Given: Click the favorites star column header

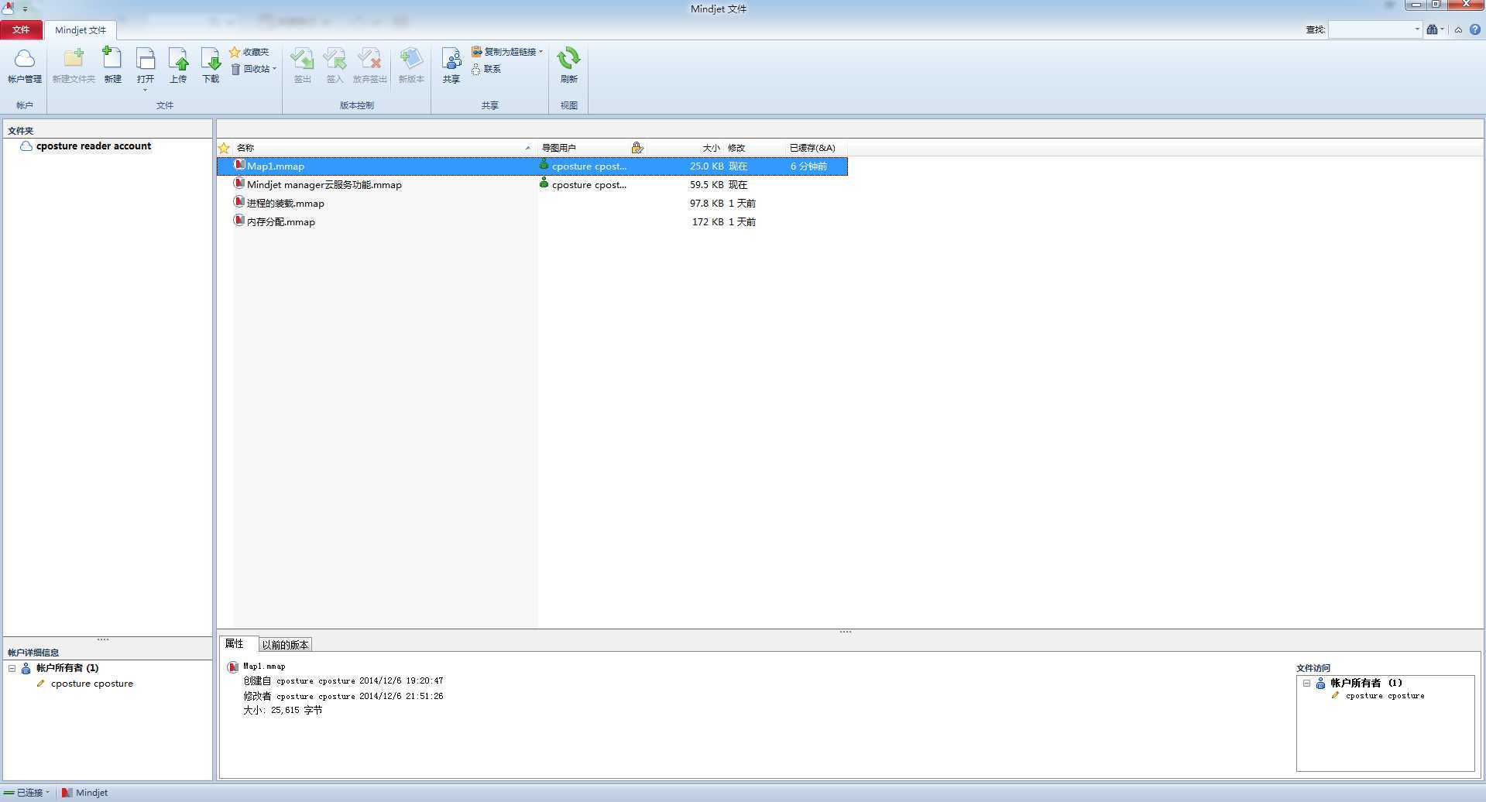Looking at the screenshot, I should point(224,148).
